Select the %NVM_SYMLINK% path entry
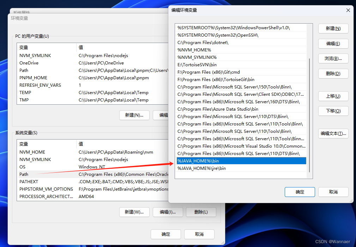 241,57
